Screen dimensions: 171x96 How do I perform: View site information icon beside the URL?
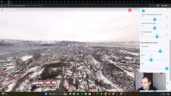12,6
